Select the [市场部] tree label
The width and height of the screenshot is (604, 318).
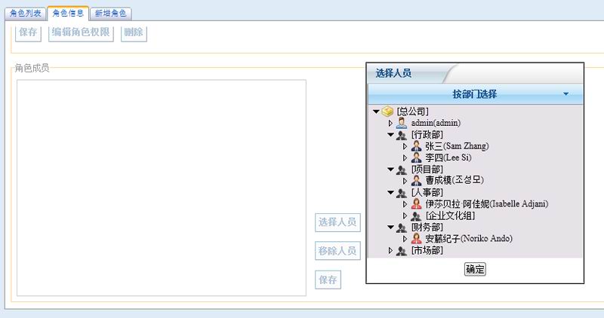(427, 251)
